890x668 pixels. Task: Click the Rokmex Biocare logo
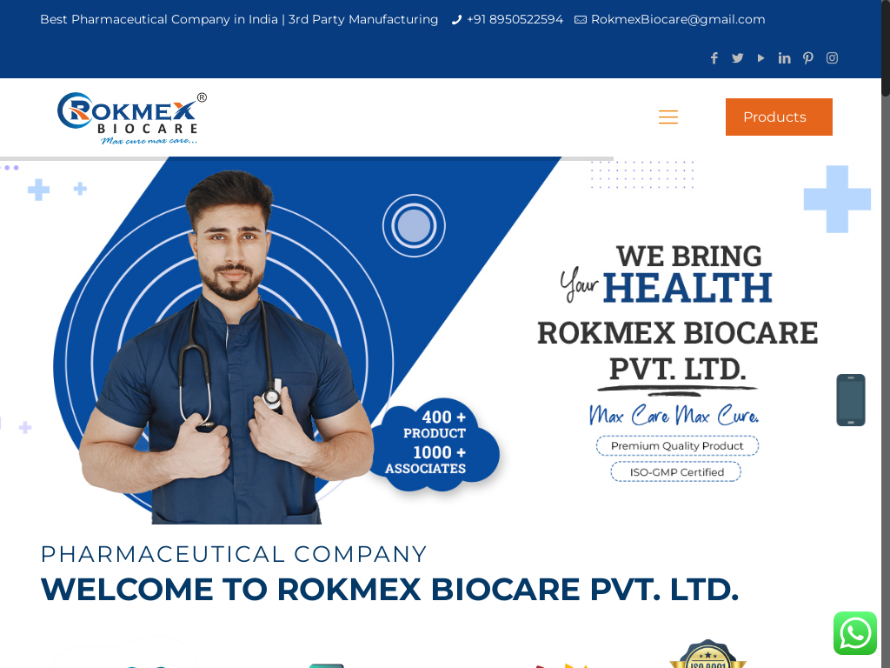tap(132, 118)
